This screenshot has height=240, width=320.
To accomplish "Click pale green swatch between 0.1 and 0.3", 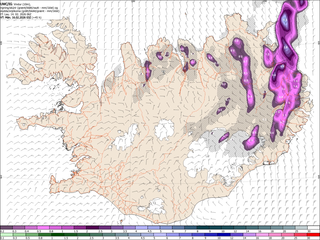I will pos(6,234).
